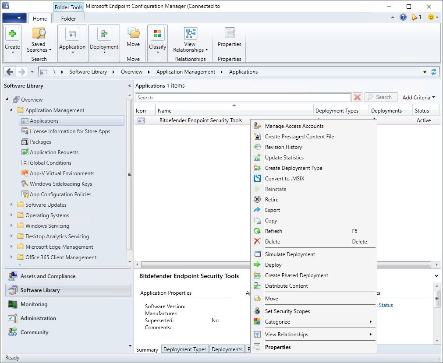Click the Move icon in the ribbon
The width and height of the screenshot is (443, 363).
click(x=133, y=39)
